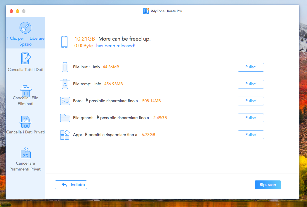
Task: Go back with the Indietro button
Action: (x=71, y=185)
